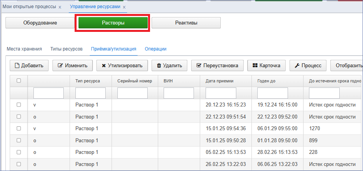Open the Реактивы section
363x171 pixels.
(x=186, y=23)
